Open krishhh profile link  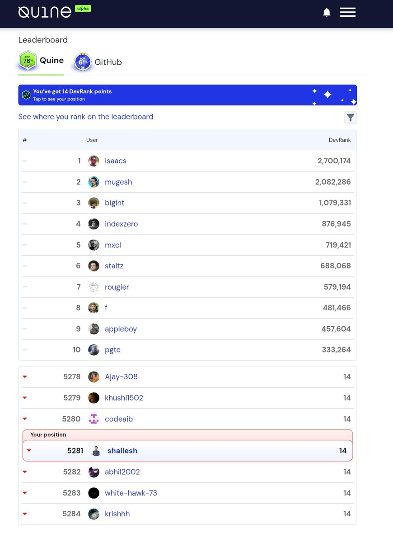(x=117, y=514)
